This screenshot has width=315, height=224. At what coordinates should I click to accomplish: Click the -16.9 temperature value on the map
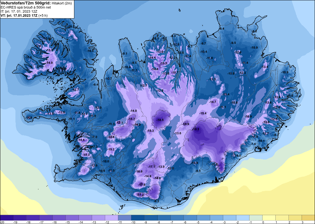pos(248,117)
